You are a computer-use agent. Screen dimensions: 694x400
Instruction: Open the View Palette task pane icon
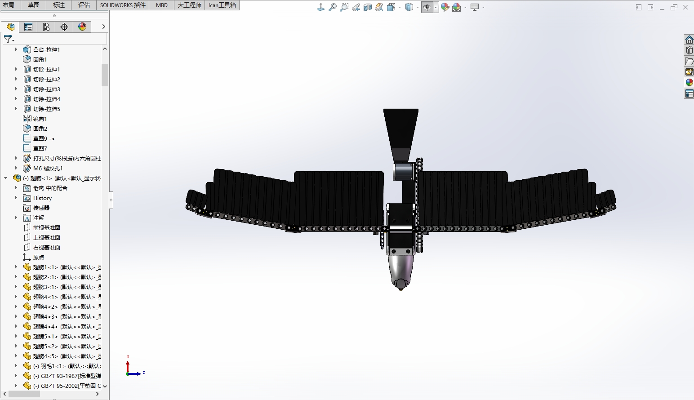coord(689,72)
